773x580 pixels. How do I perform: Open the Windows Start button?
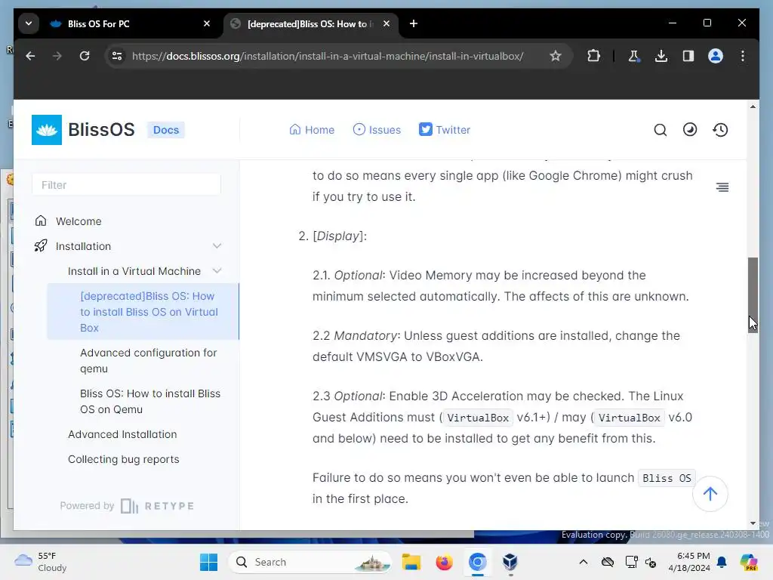pos(208,562)
